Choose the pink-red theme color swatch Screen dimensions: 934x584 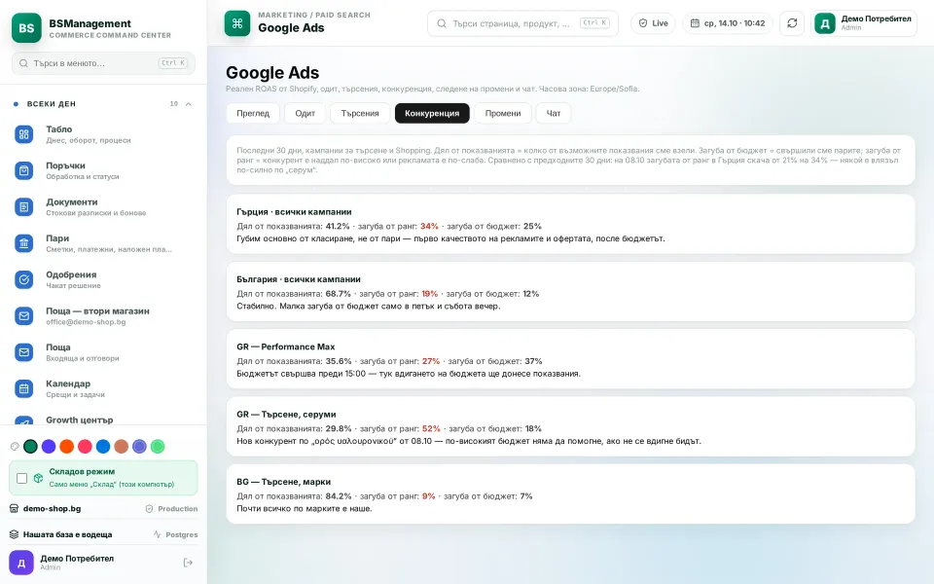pyautogui.click(x=86, y=447)
